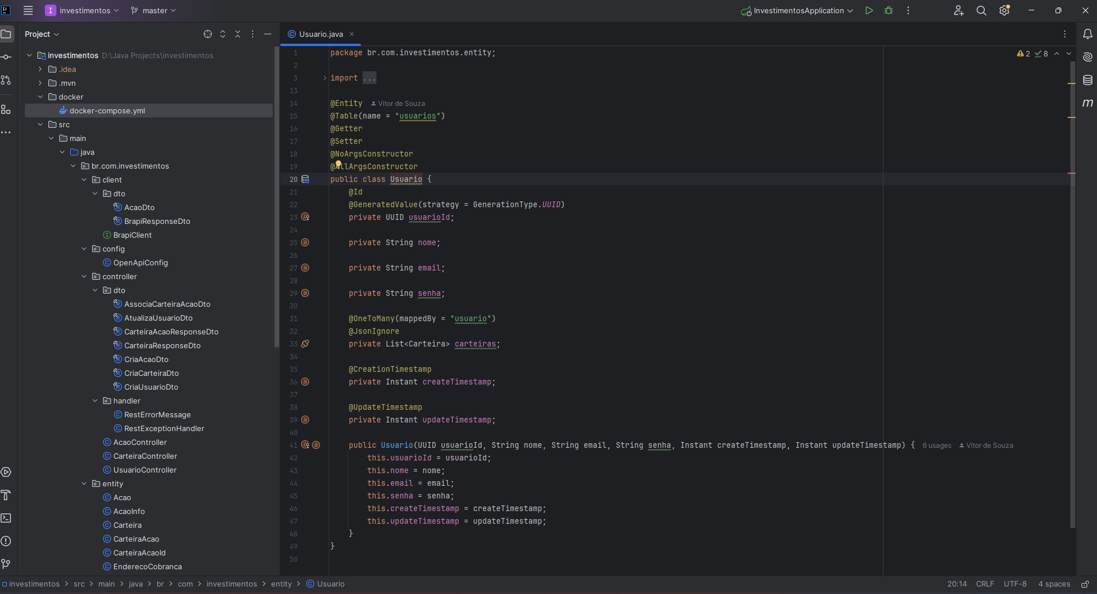Image resolution: width=1097 pixels, height=594 pixels.
Task: Click the 6 usages inlay link
Action: tap(936, 445)
